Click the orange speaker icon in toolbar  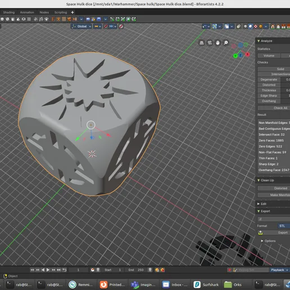(75, 19)
